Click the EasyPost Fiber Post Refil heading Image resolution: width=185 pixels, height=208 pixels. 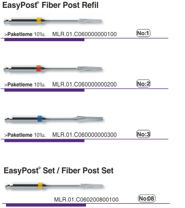pyautogui.click(x=50, y=5)
